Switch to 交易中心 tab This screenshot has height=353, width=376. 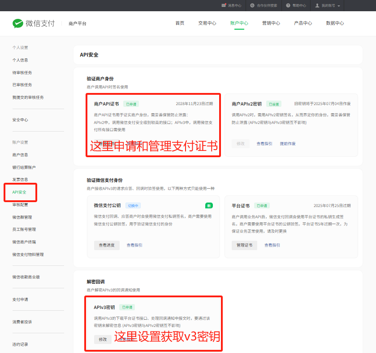point(207,23)
